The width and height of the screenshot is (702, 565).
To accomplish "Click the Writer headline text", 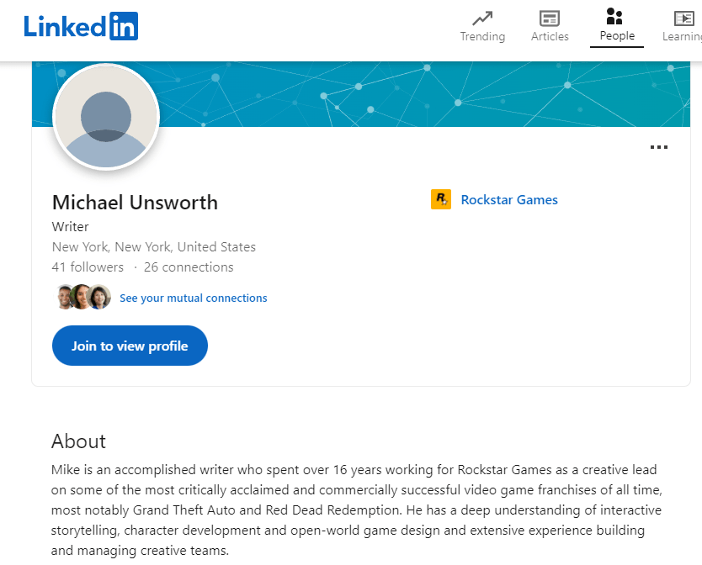I will coord(71,227).
